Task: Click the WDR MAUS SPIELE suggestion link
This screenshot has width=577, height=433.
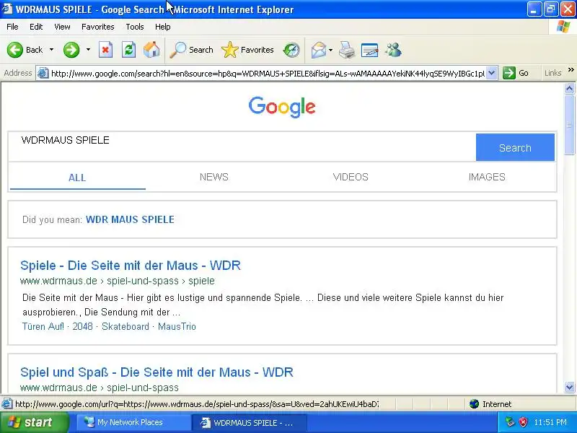Action: pos(130,219)
